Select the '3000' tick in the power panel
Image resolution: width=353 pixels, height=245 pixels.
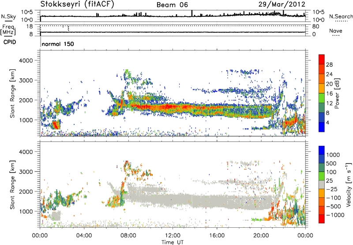coord(26,80)
